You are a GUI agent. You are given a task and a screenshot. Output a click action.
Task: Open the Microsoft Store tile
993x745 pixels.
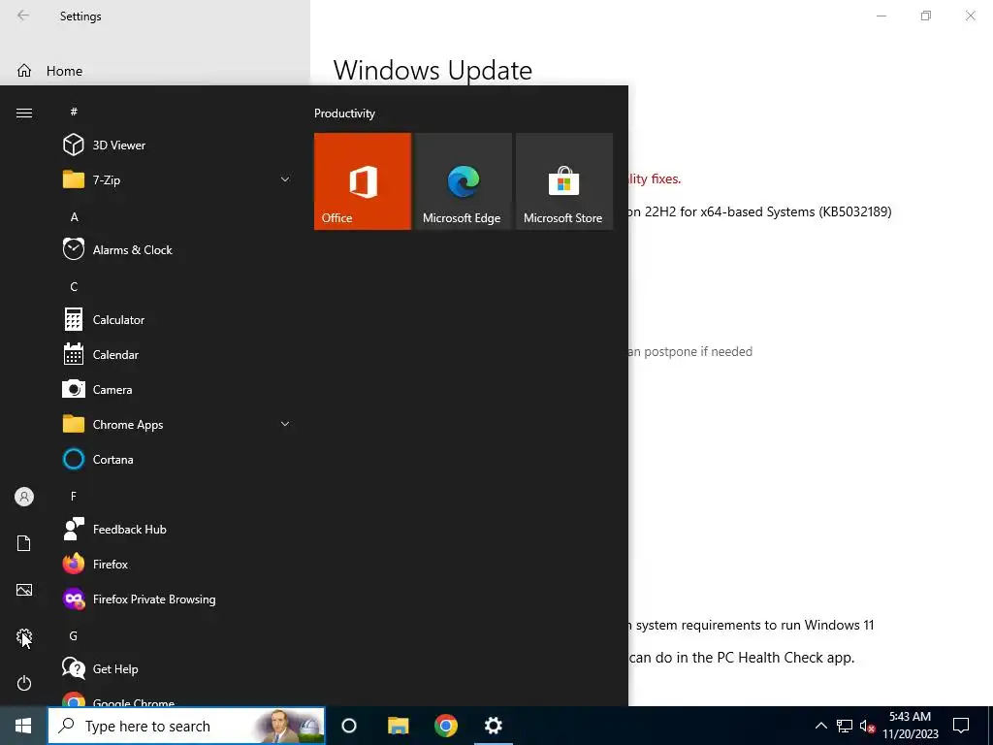tap(564, 181)
